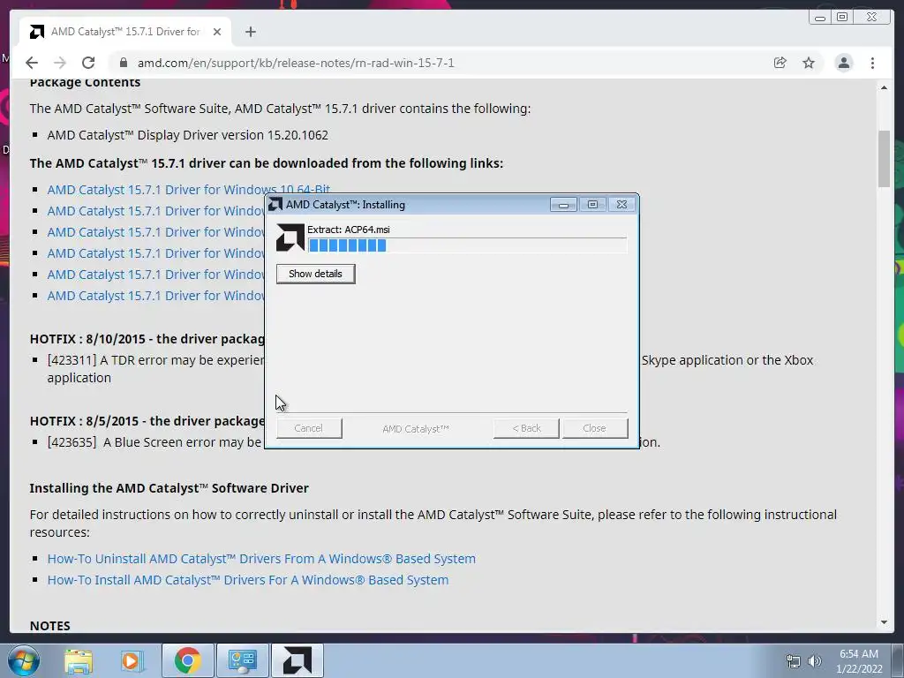Click Show details in the AMD installer

point(315,274)
